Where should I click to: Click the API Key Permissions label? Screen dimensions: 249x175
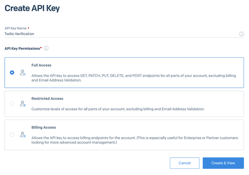22,48
